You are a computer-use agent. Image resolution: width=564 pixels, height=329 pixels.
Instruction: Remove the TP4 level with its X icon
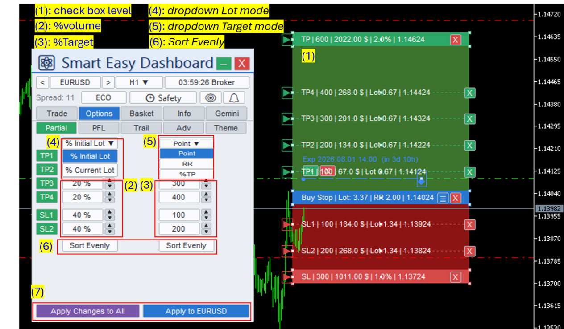[x=469, y=93]
